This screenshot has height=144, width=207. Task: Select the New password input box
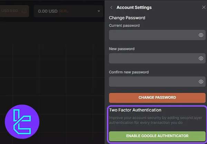pos(157,58)
